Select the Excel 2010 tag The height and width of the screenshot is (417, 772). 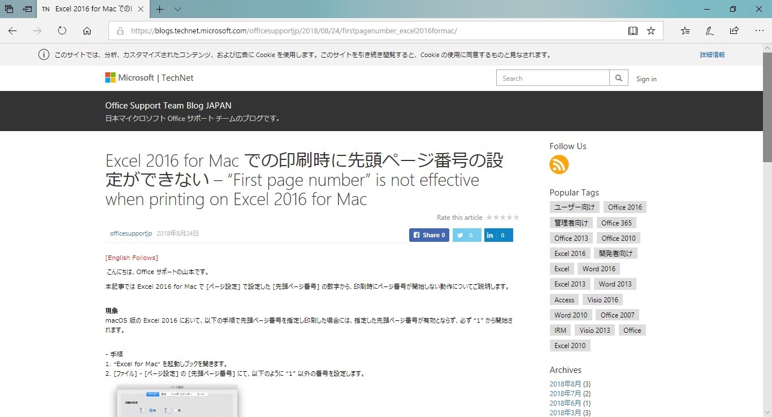click(570, 345)
